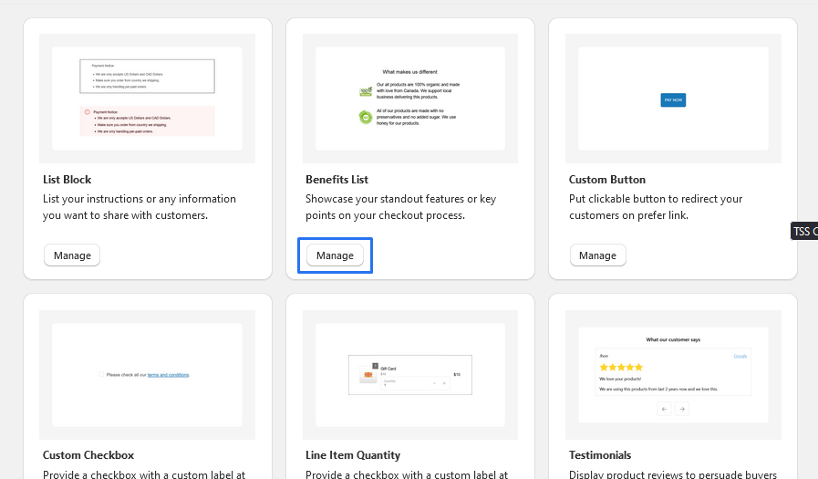Click the Custom Checkbox card title
This screenshot has width=818, height=479.
point(88,455)
